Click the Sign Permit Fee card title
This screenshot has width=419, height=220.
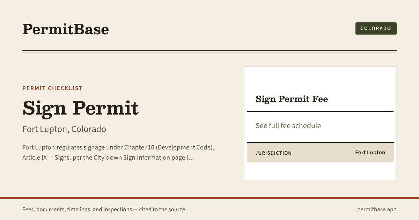pyautogui.click(x=292, y=99)
